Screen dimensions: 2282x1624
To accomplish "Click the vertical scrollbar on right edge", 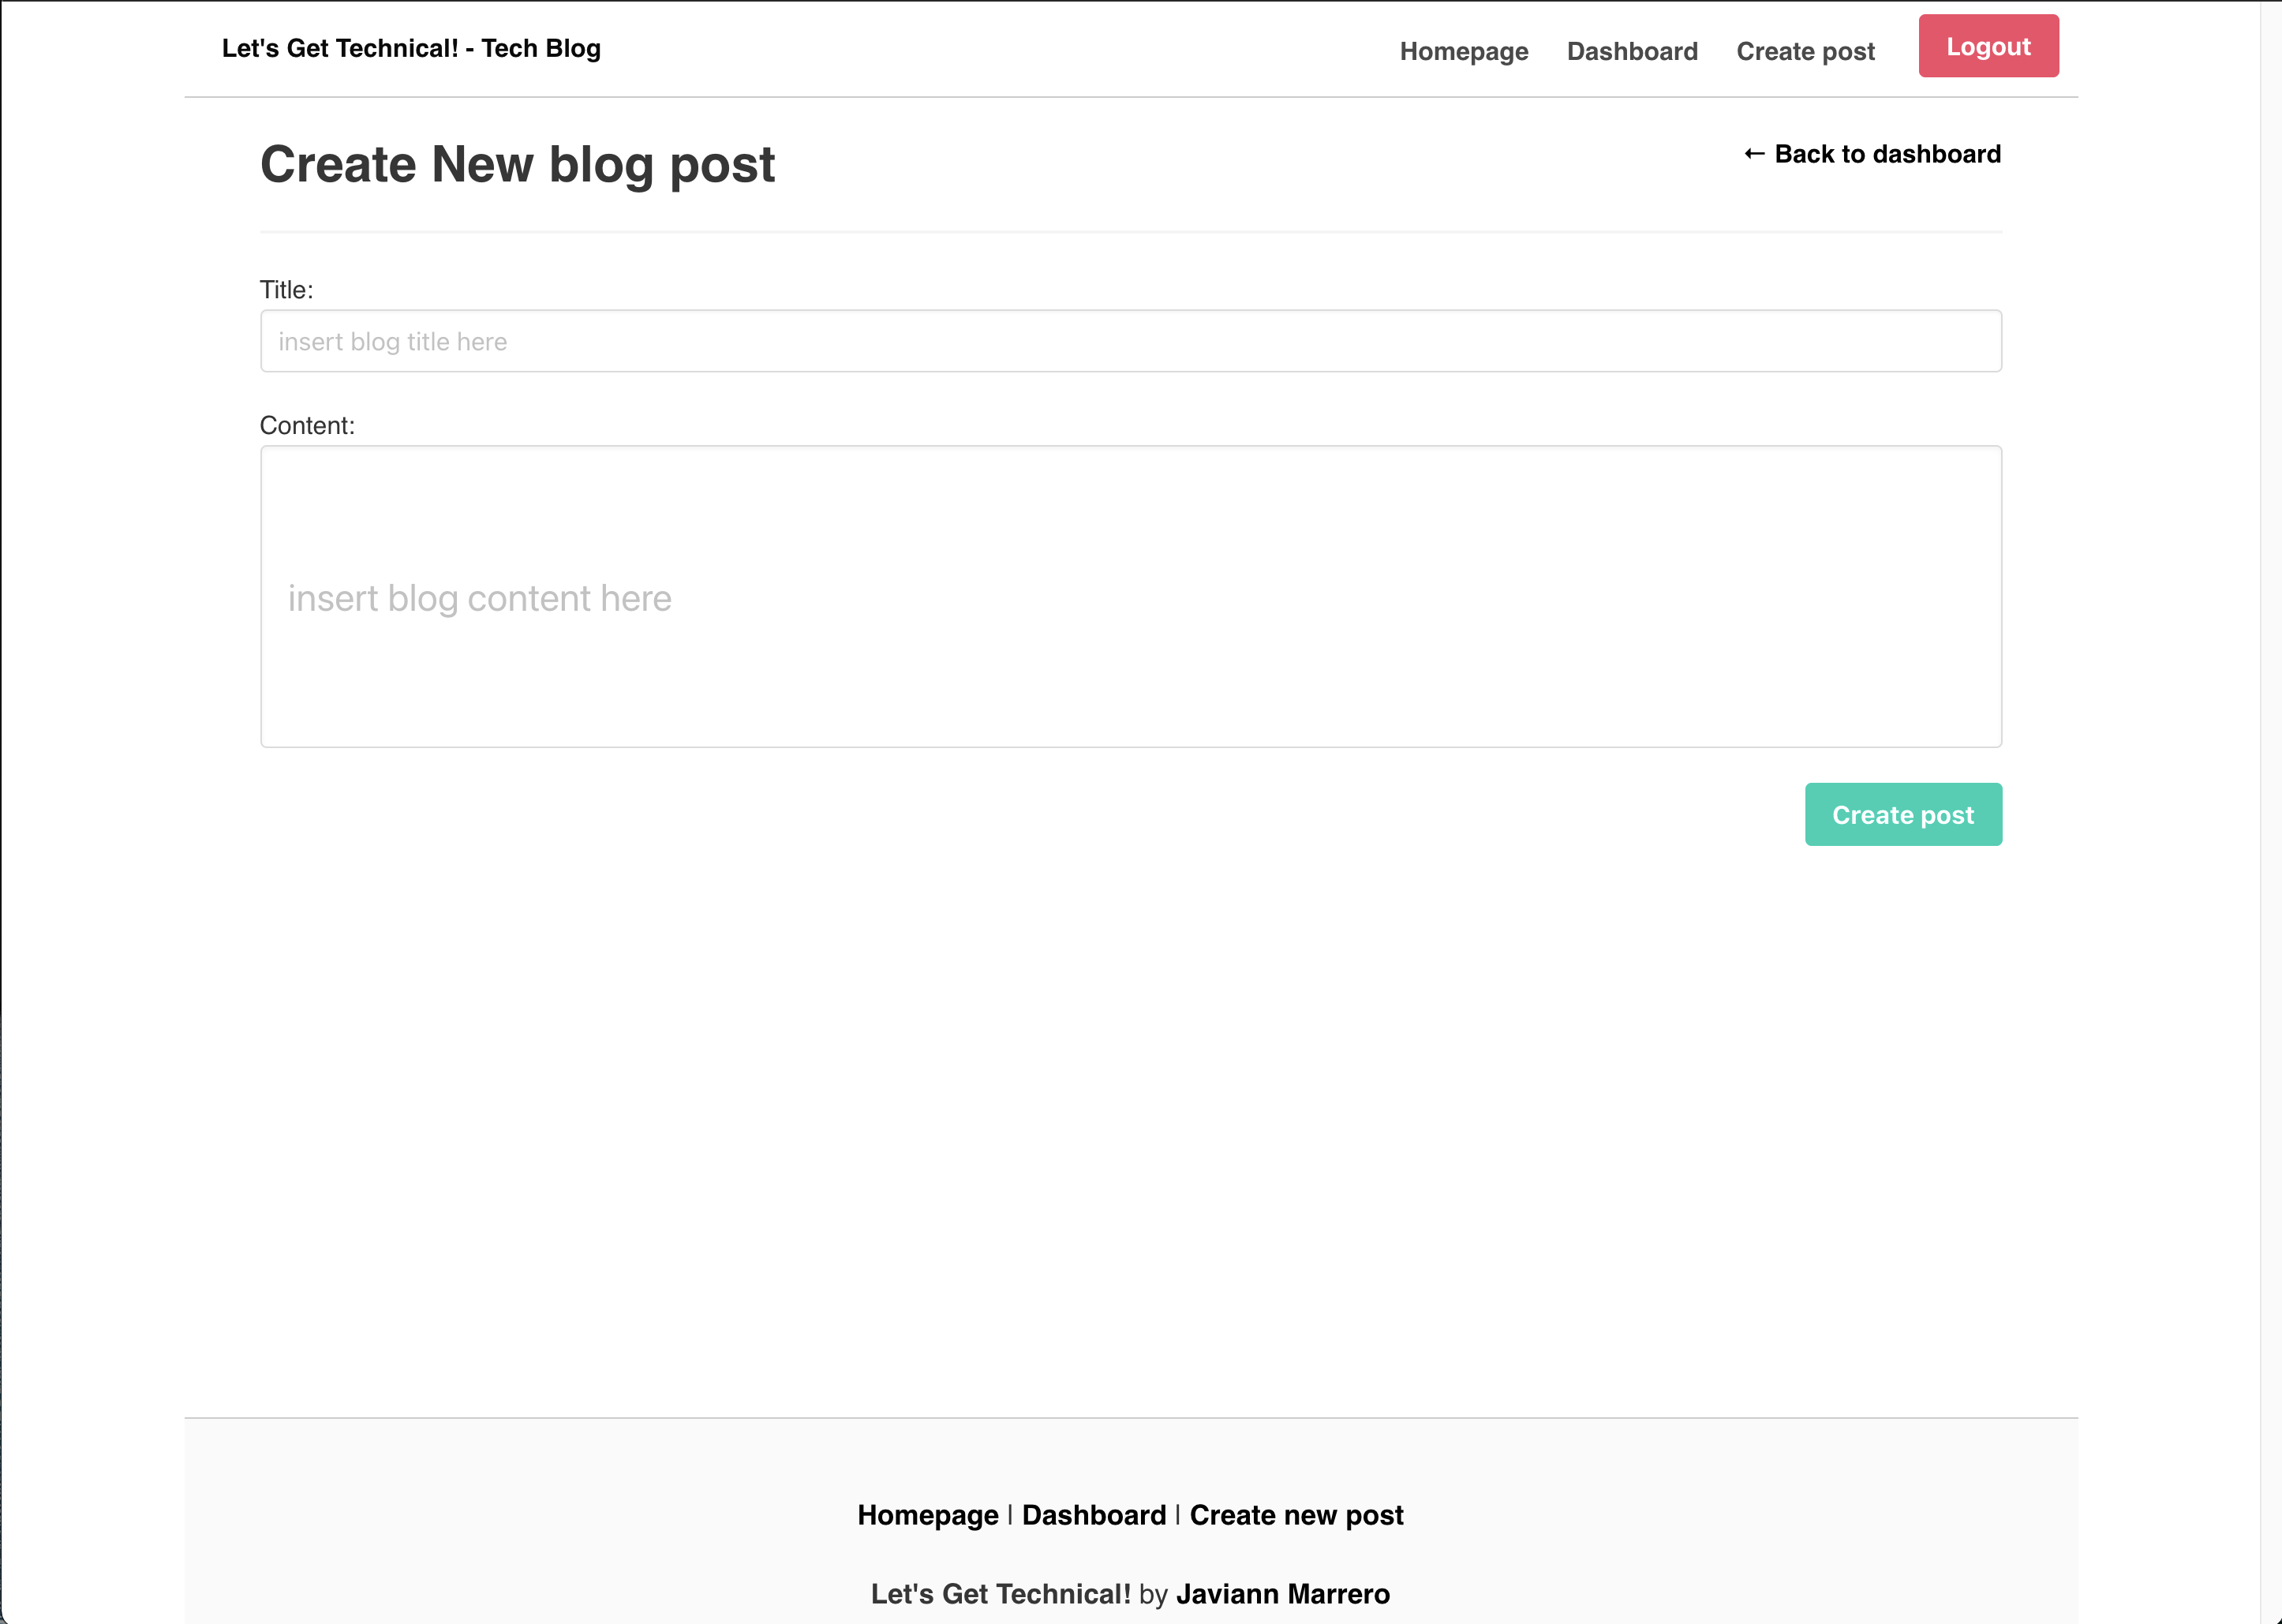I will pos(2269,800).
